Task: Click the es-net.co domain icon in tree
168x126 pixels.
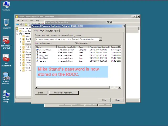Action: pos(20,34)
